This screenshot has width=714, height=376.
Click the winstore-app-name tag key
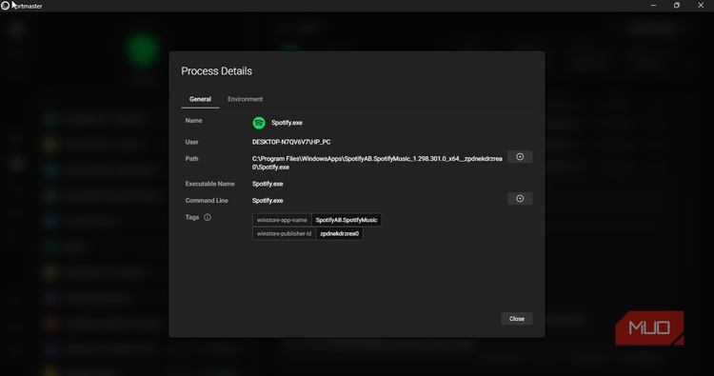click(x=282, y=220)
